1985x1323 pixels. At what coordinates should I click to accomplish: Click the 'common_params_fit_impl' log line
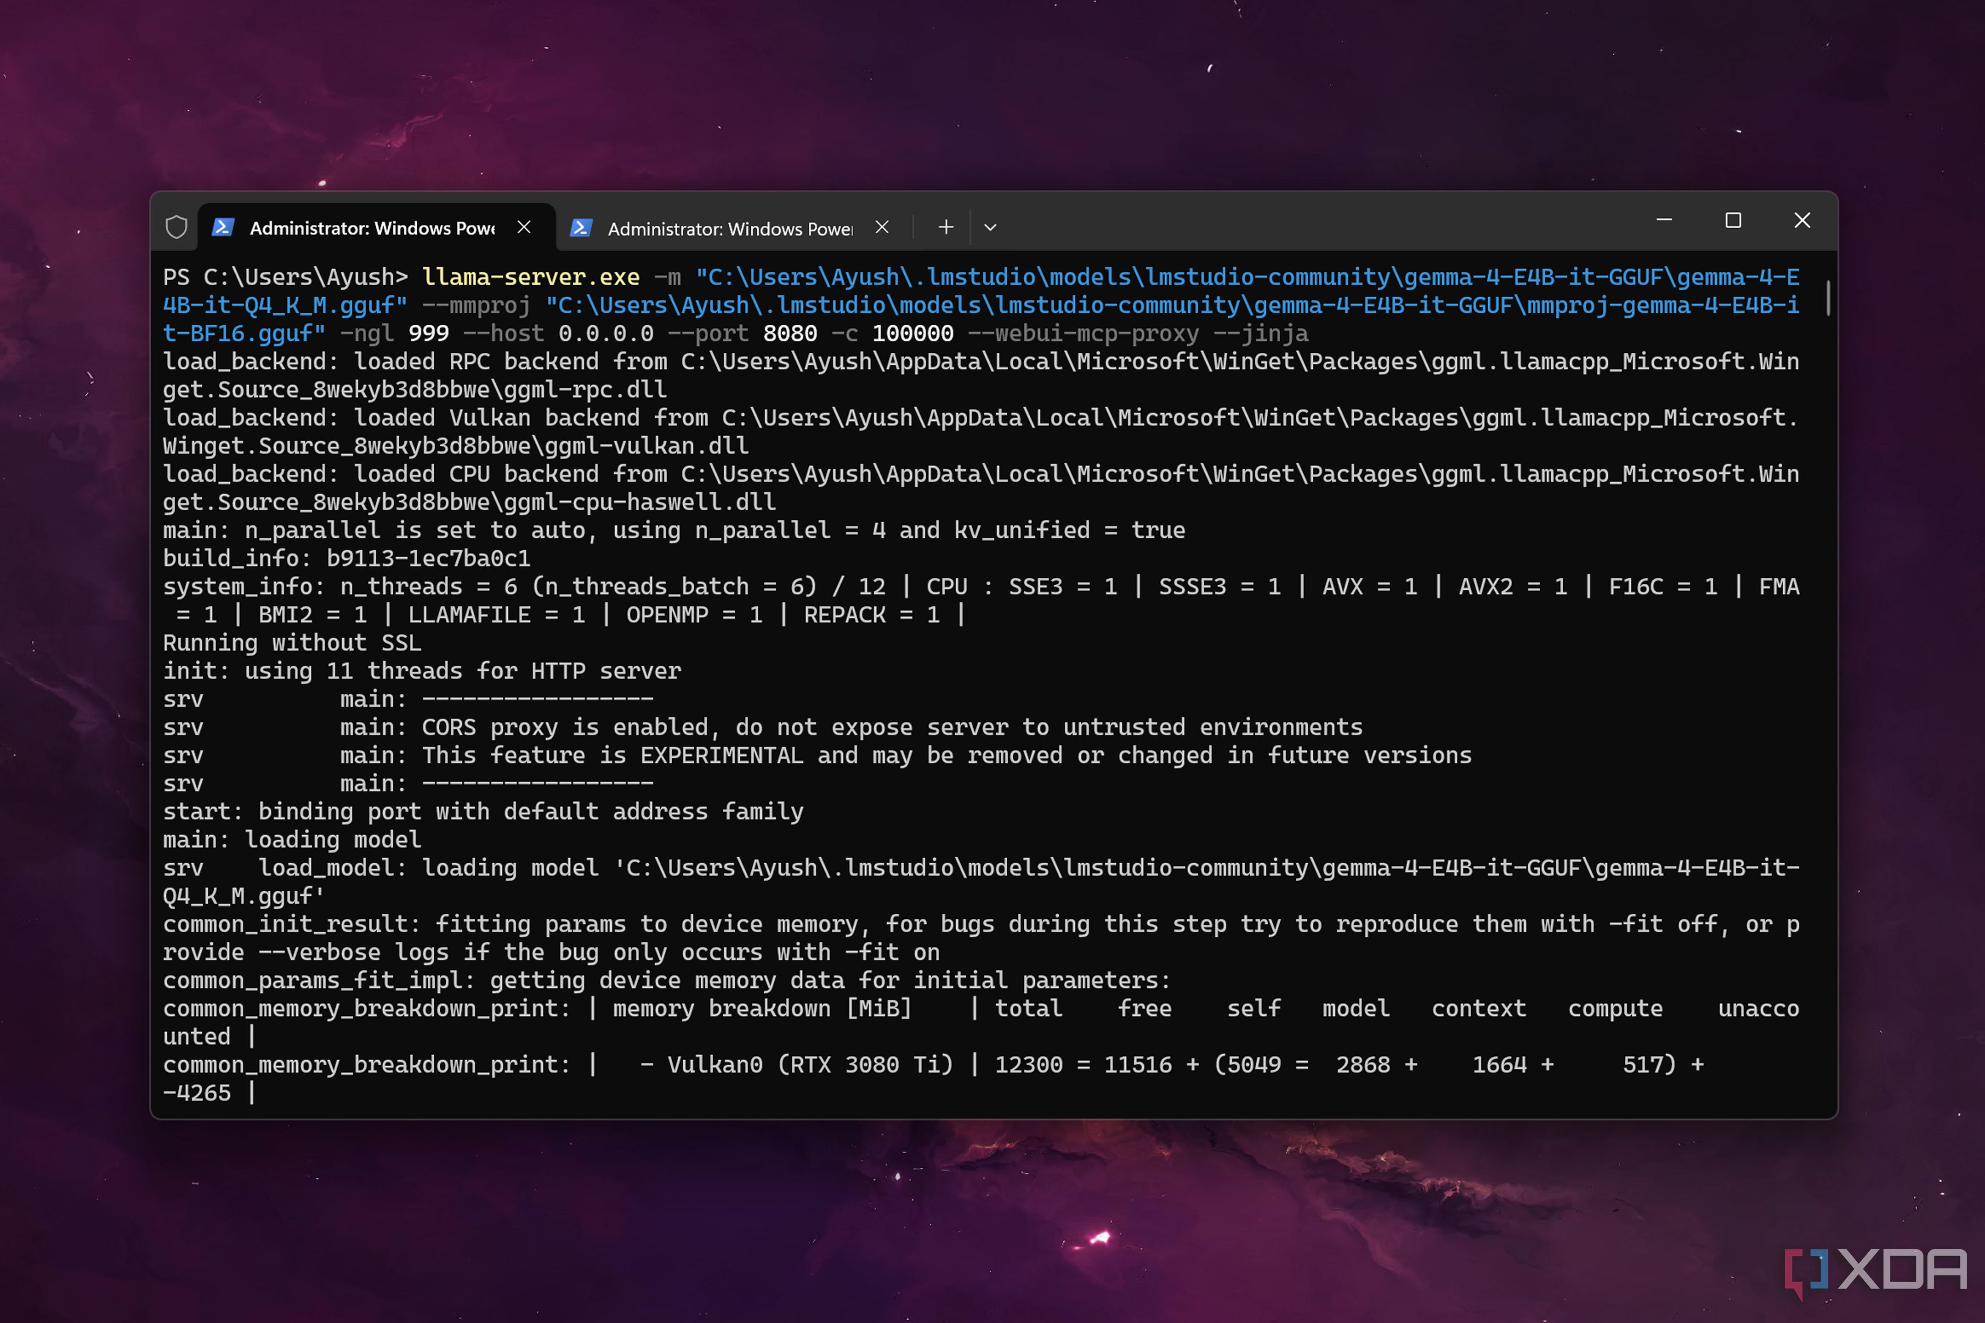pos(668,980)
